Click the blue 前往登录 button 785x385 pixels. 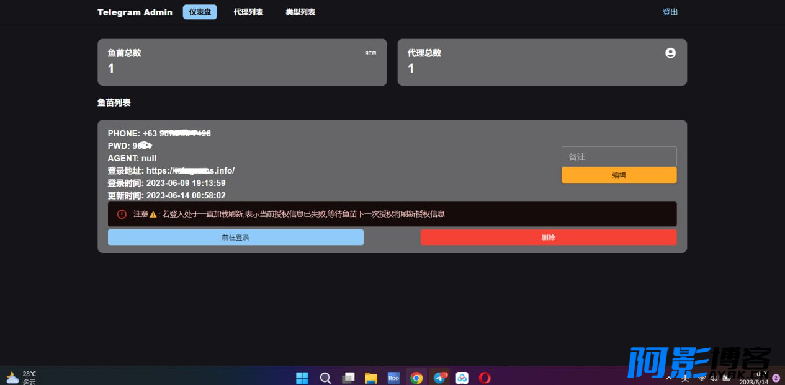pos(236,237)
